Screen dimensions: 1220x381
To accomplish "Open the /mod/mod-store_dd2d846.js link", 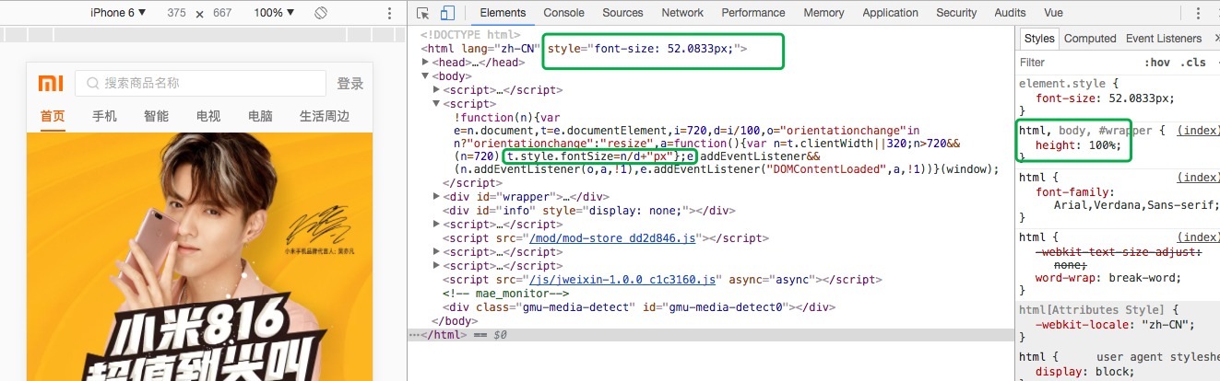I will [612, 237].
